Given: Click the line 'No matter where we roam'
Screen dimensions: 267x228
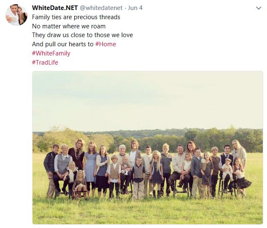Looking at the screenshot, I should click(x=69, y=26).
